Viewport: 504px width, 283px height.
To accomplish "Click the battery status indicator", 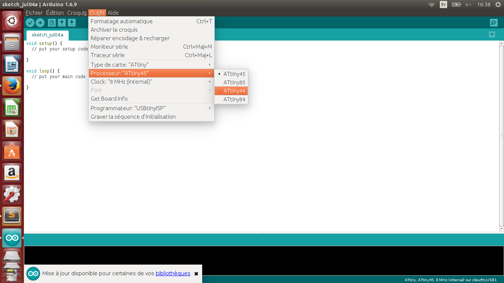I will coord(456,4).
